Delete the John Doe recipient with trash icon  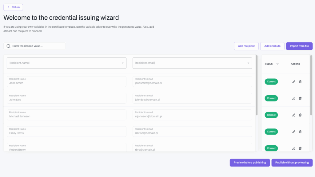click(300, 98)
